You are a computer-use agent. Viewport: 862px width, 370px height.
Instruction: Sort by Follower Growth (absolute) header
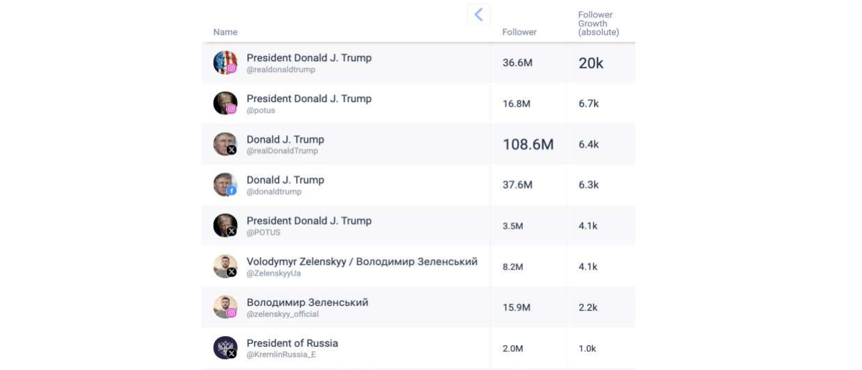[x=598, y=23]
